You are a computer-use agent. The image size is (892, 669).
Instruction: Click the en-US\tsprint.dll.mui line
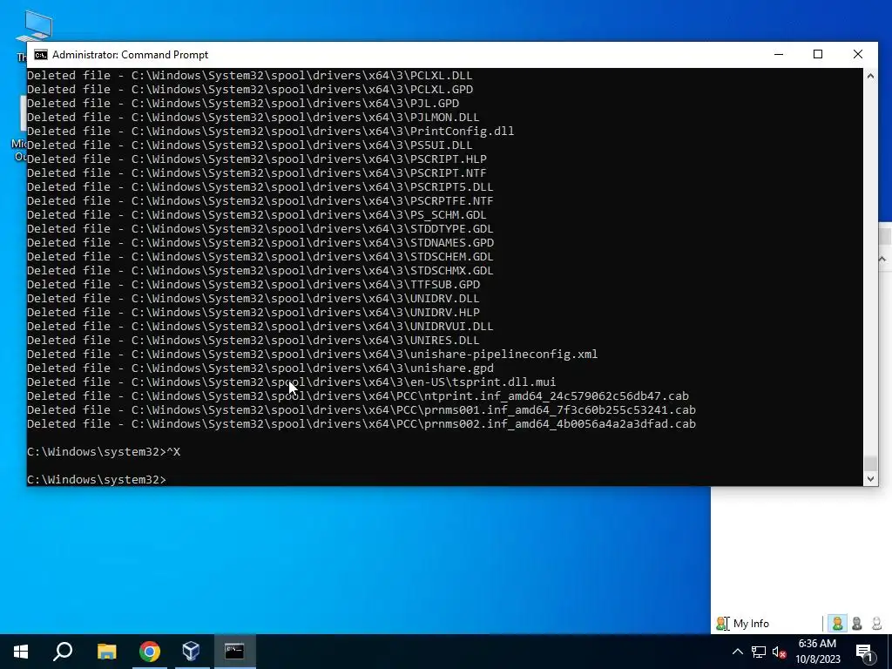coord(291,382)
